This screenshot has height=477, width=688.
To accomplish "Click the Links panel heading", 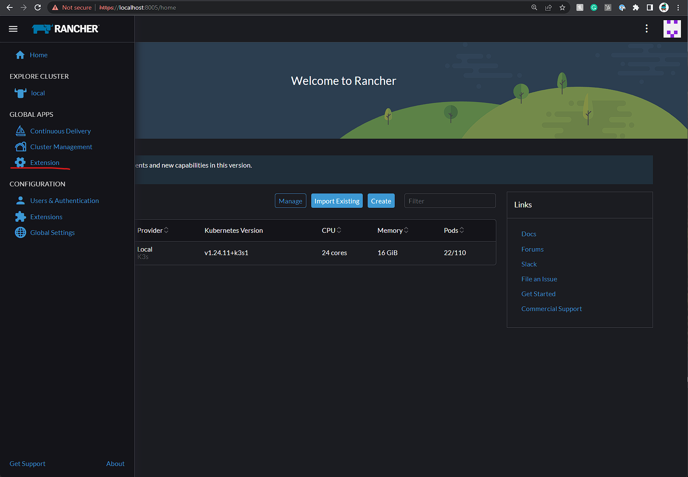I will point(523,204).
